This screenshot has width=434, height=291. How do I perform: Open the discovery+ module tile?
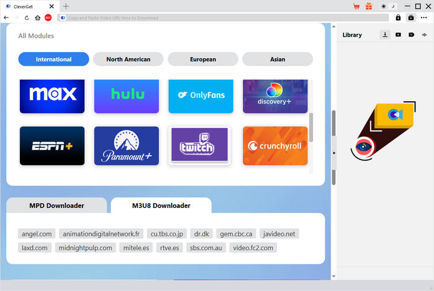point(275,96)
